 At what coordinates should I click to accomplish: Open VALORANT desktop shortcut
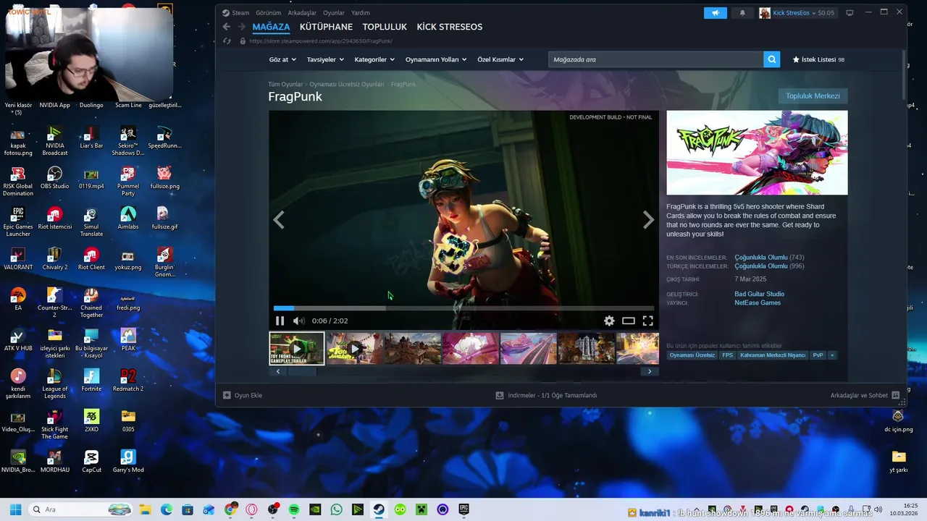[x=18, y=259]
